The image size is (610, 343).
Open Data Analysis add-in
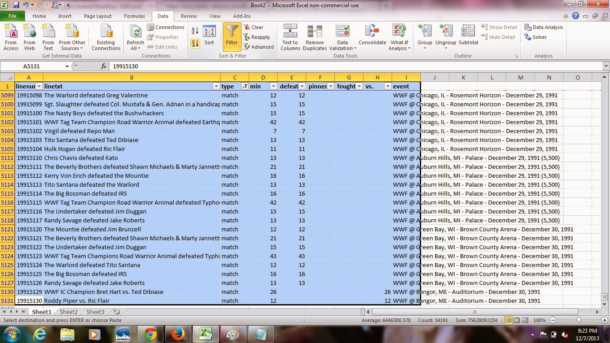[x=544, y=27]
